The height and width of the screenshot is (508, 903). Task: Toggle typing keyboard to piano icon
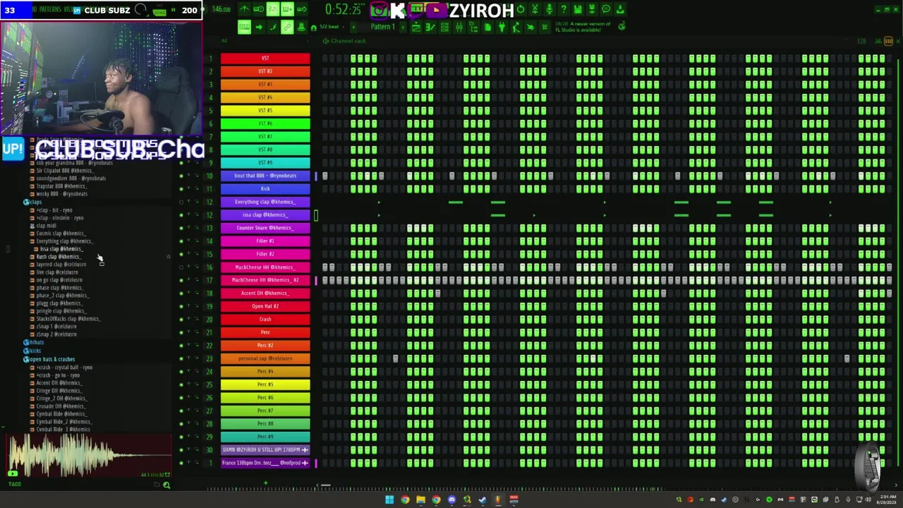[x=245, y=27]
